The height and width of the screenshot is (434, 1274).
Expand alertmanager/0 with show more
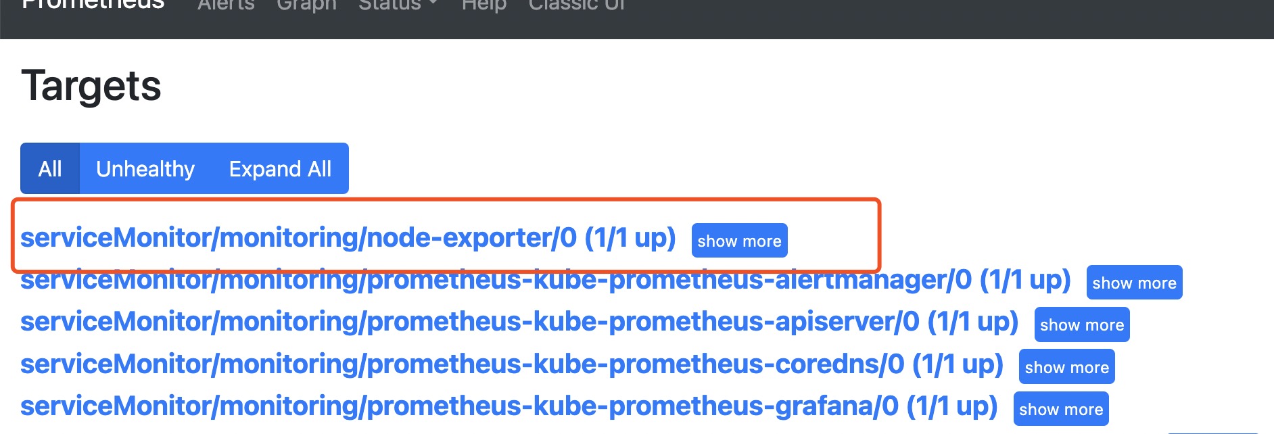point(1134,283)
